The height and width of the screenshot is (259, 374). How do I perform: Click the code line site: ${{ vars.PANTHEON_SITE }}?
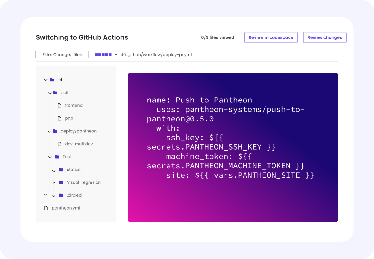(240, 175)
